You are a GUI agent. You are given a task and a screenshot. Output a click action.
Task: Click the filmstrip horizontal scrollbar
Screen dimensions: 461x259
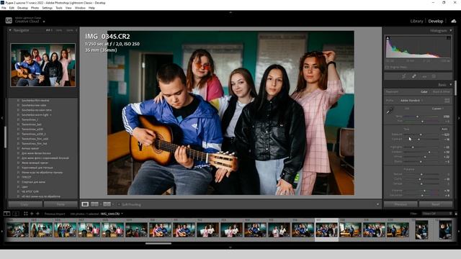[158, 243]
